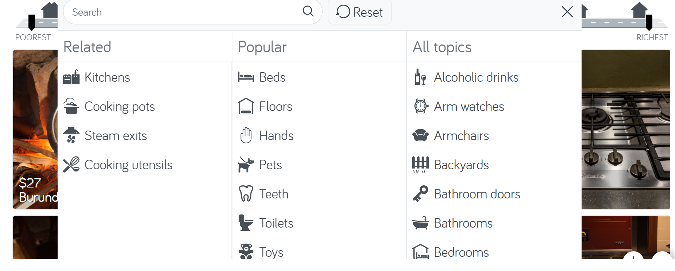Click the Alcoholic drinks bottle icon
Viewport: 675px width, 271px height.
420,77
